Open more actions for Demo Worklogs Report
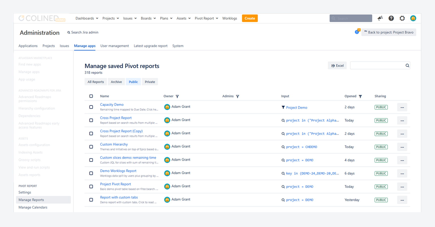 pyautogui.click(x=402, y=173)
